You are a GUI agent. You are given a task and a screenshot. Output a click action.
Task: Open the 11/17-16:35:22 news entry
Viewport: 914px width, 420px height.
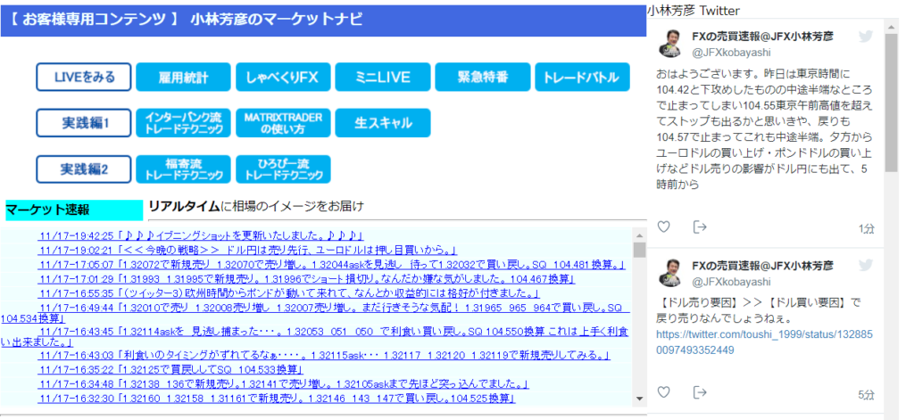point(170,369)
